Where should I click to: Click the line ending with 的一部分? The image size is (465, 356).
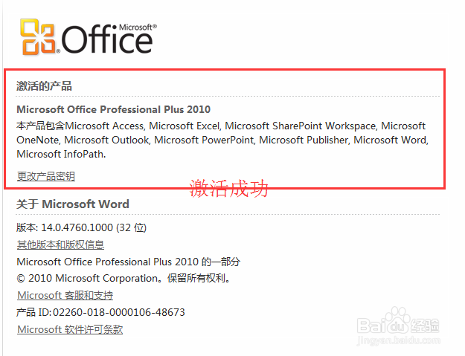[x=128, y=262]
